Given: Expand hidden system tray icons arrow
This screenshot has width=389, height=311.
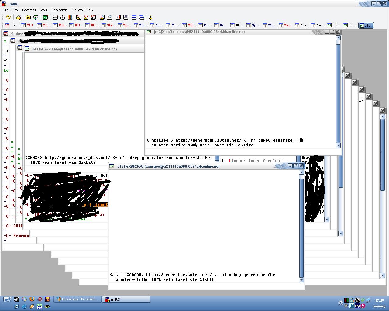Looking at the screenshot, I should pyautogui.click(x=340, y=302).
